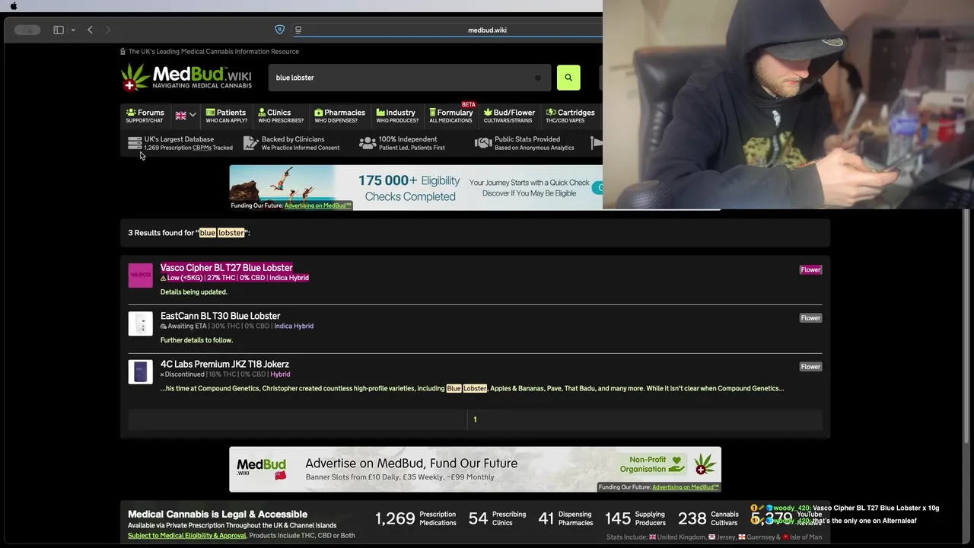The image size is (974, 548).
Task: Expand the UK flag region selector
Action: point(186,116)
